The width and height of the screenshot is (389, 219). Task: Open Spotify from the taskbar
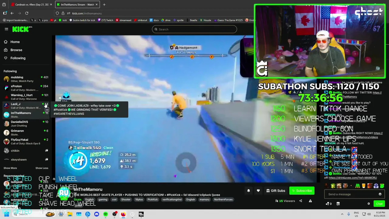[105, 214]
